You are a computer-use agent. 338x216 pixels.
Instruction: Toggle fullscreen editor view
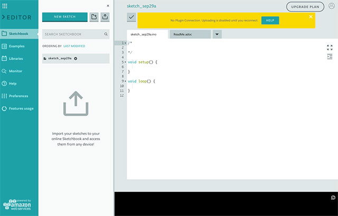(x=330, y=47)
